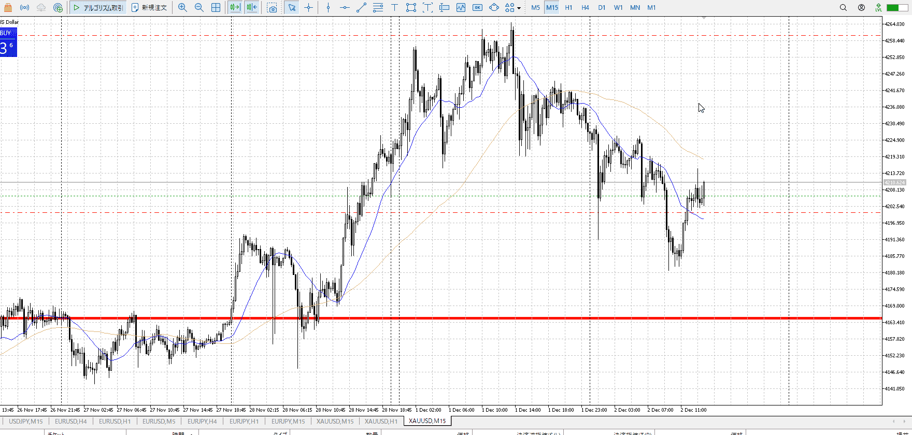
Task: Select the trendline drawing tool
Action: tap(361, 8)
